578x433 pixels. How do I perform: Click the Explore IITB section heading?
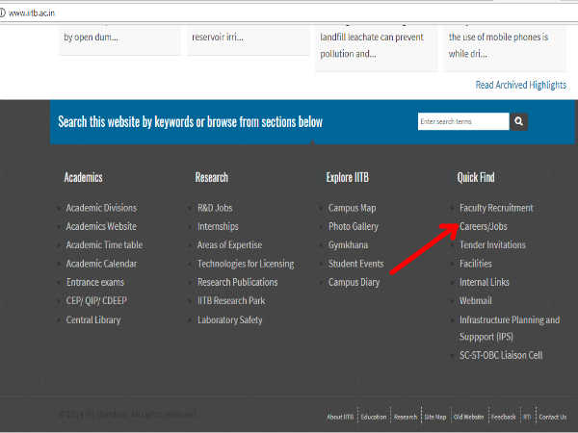347,177
